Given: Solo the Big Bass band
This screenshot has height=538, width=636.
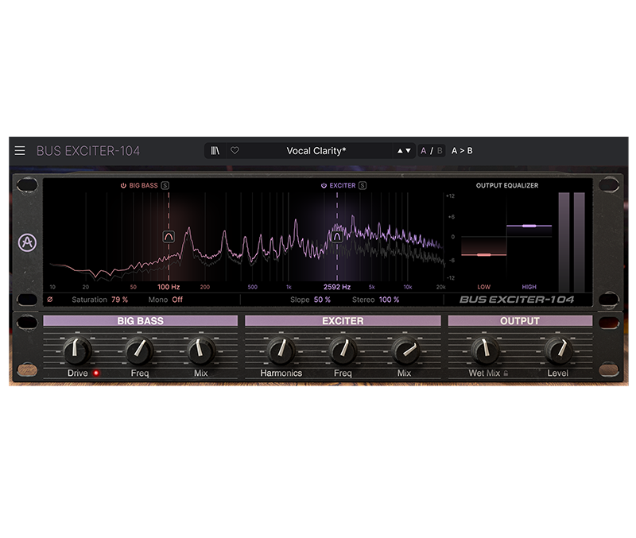Looking at the screenshot, I should pyautogui.click(x=165, y=185).
